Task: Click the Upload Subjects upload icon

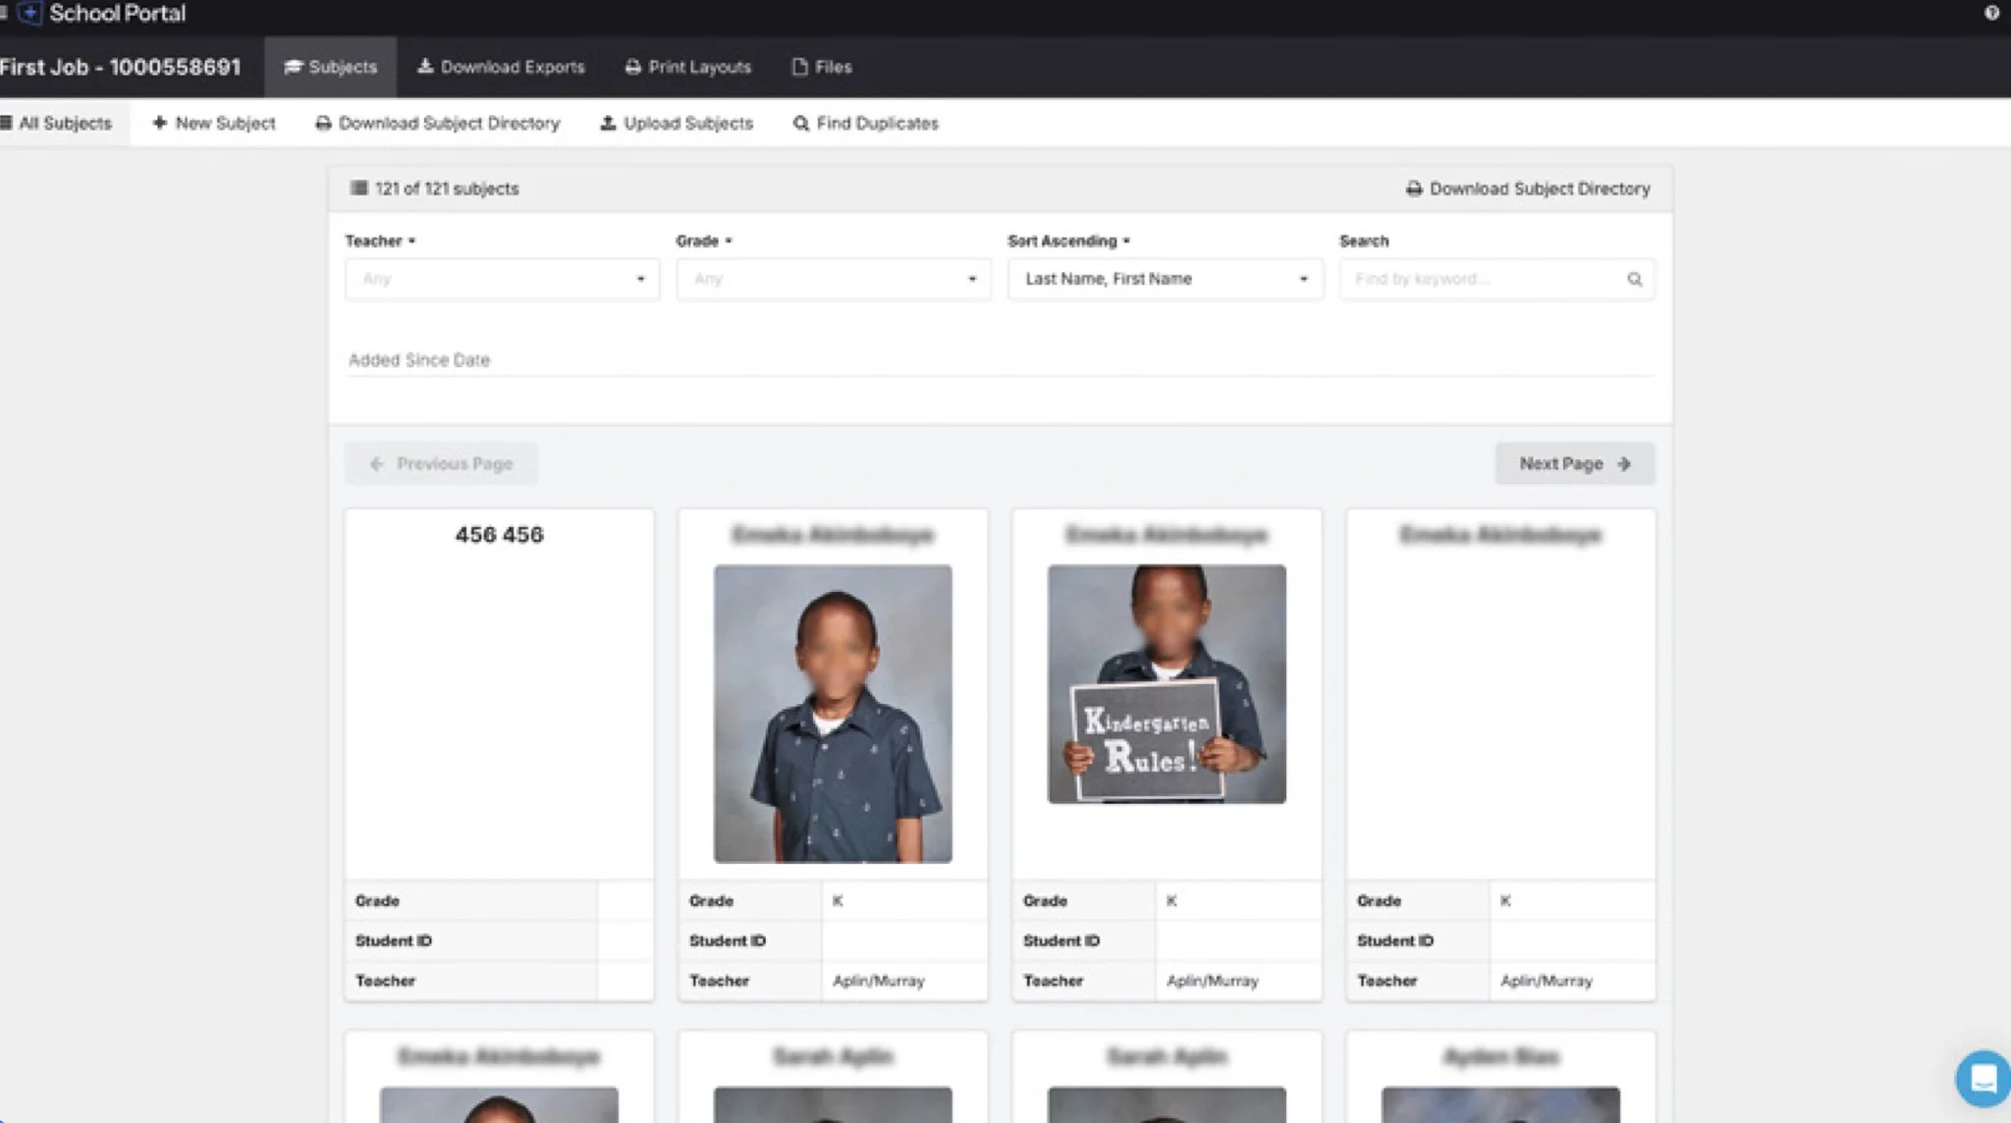Action: click(x=608, y=123)
